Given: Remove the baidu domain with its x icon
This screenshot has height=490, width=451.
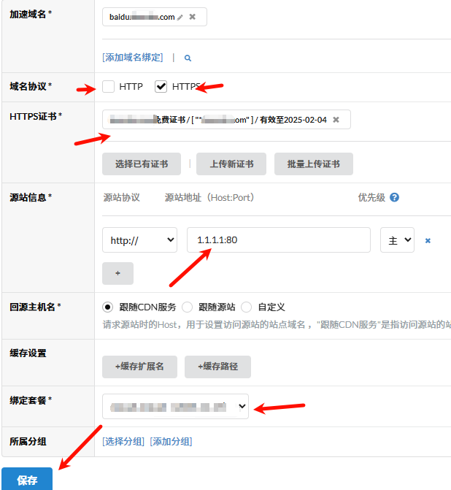Looking at the screenshot, I should [x=193, y=17].
